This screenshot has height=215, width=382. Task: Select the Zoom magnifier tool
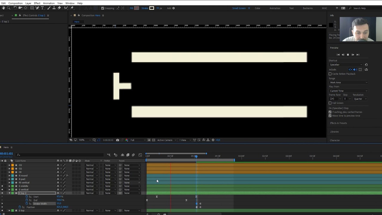[9, 8]
